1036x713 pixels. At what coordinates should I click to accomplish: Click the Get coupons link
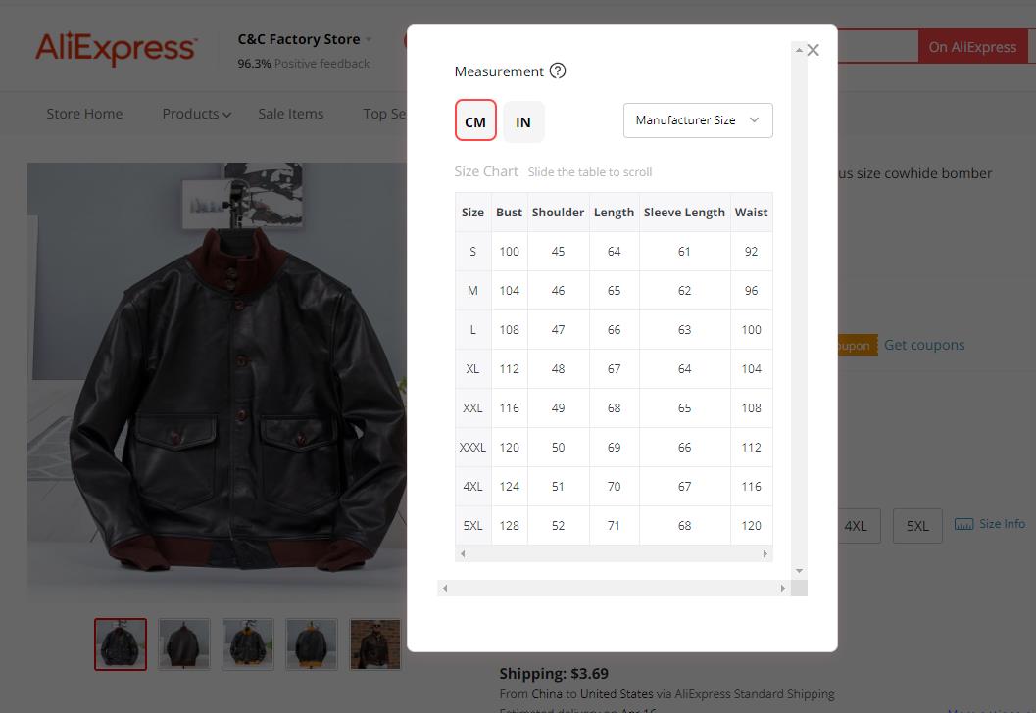click(924, 345)
